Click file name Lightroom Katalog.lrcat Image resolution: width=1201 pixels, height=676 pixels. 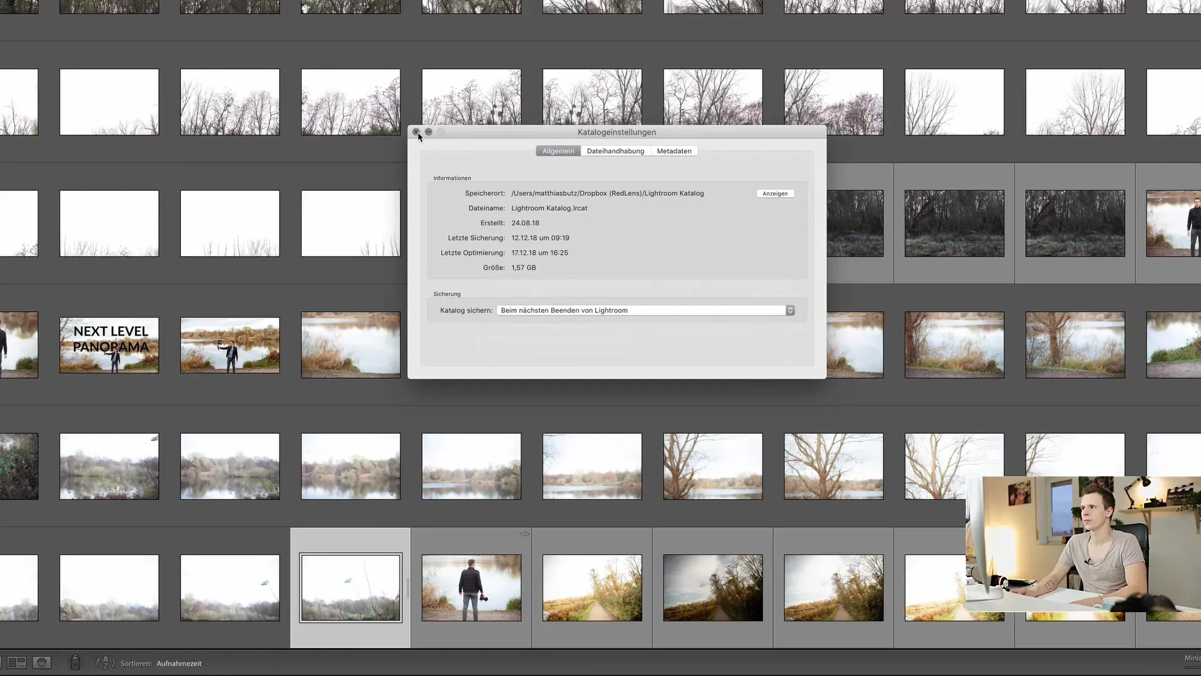click(x=549, y=208)
